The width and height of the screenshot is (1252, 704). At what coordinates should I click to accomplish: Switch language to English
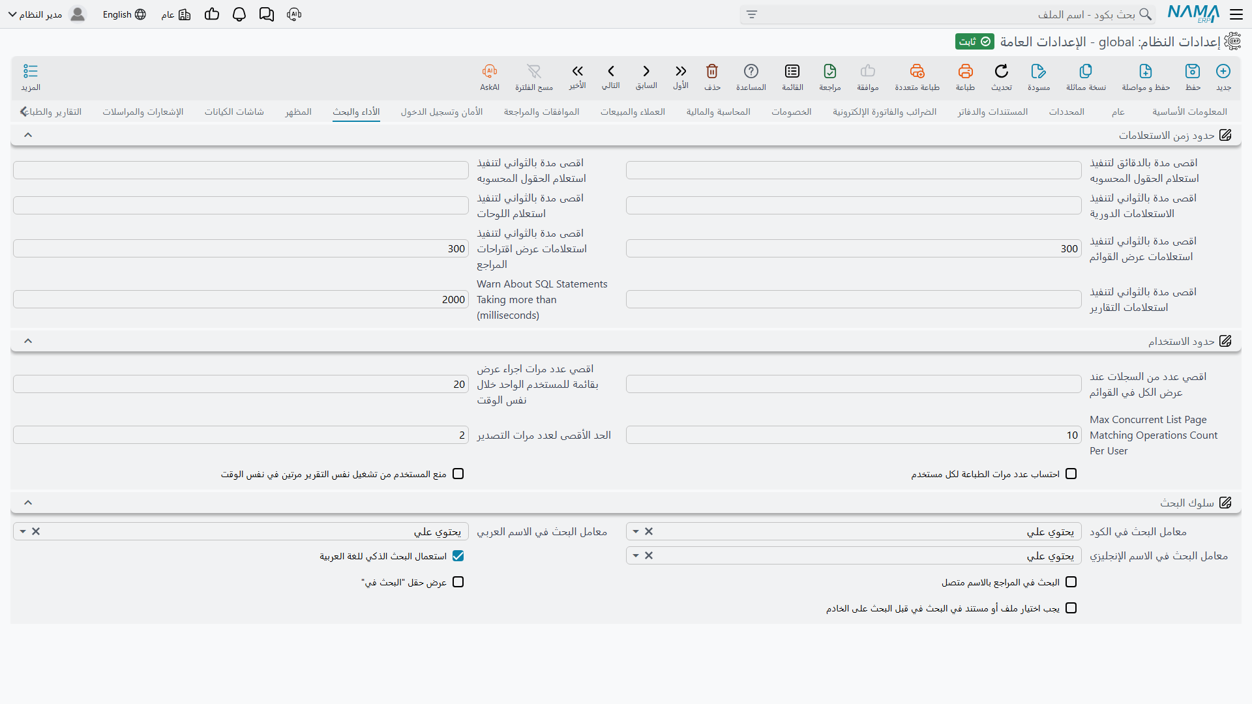coord(124,14)
